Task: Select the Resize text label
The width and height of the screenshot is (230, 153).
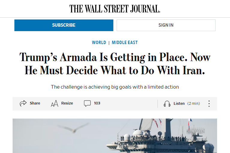Action: point(67,103)
